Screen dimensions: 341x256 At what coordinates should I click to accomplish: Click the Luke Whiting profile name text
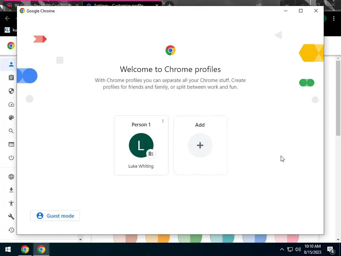click(141, 166)
